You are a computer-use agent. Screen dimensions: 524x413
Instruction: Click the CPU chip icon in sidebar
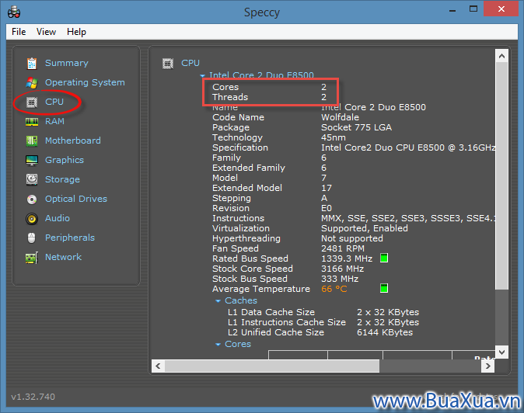point(32,102)
